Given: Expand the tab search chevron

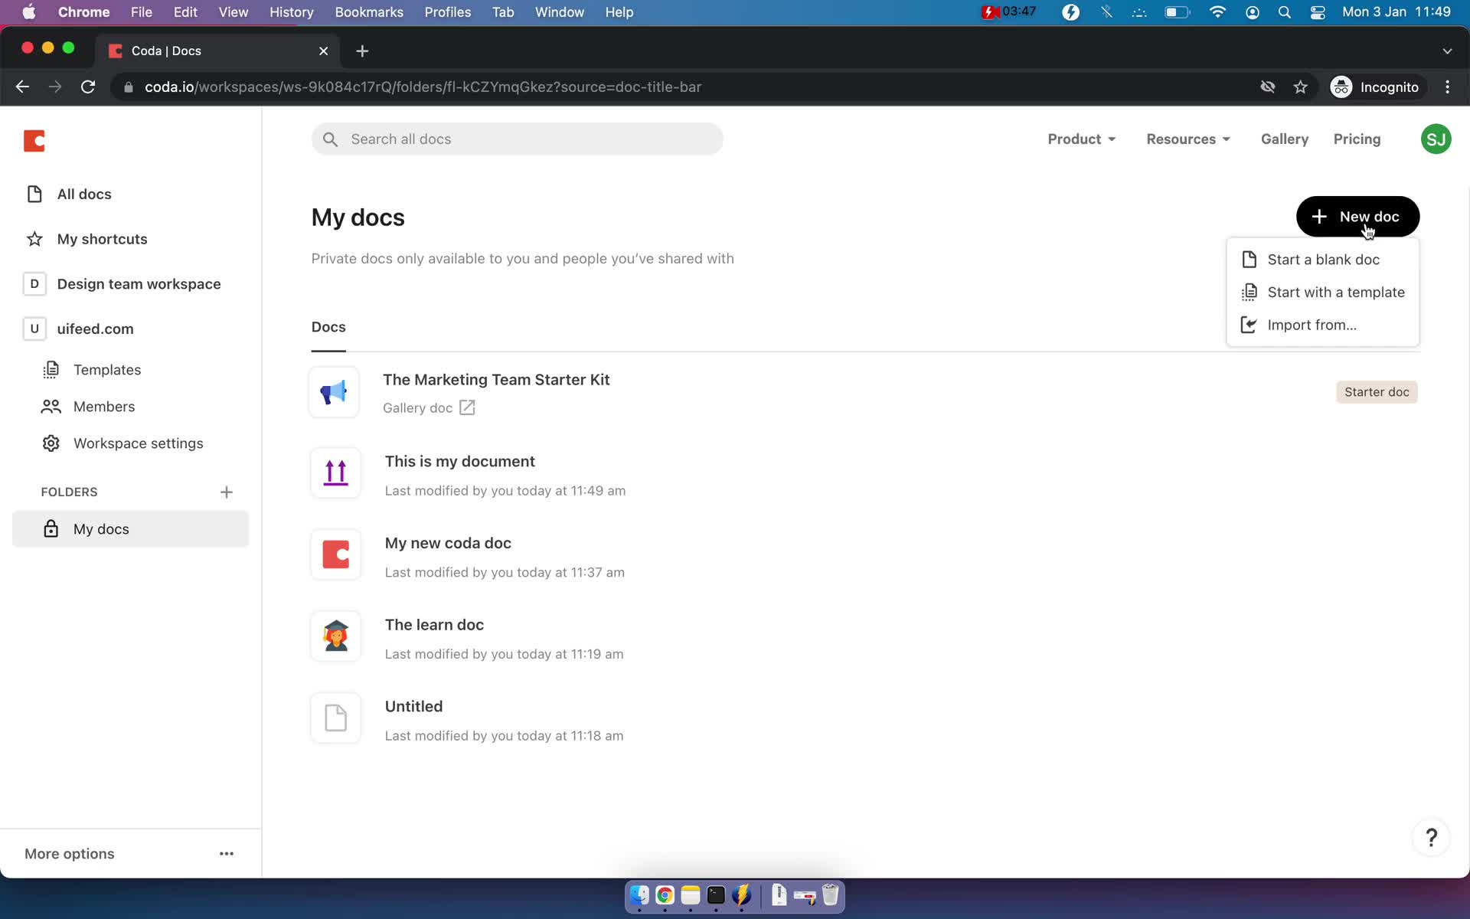Looking at the screenshot, I should click(1447, 51).
